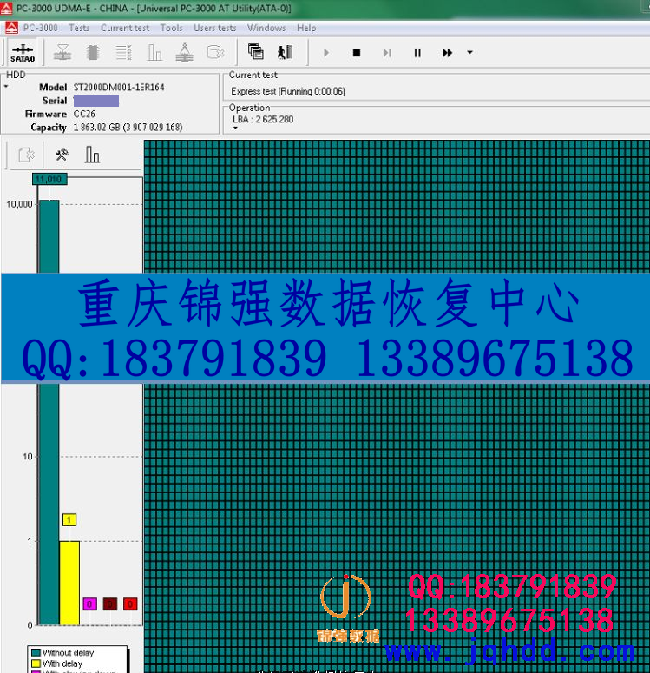The width and height of the screenshot is (650, 673).
Task: Click the top toolbar bar chart icon
Action: pos(154,52)
